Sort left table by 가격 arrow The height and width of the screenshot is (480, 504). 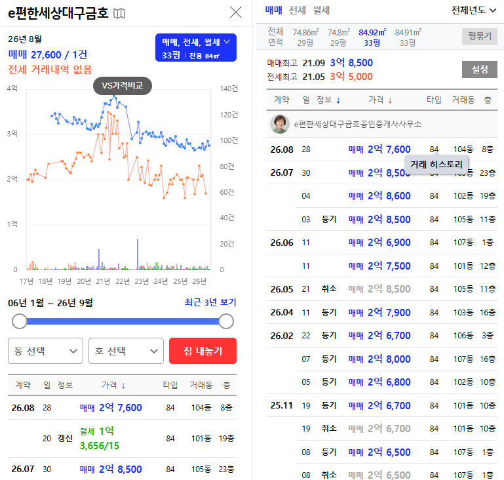(123, 386)
